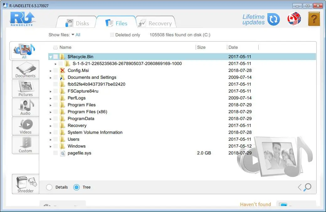Viewport: 326px width, 212px height.
Task: Open the All file types category
Action: [x=24, y=51]
